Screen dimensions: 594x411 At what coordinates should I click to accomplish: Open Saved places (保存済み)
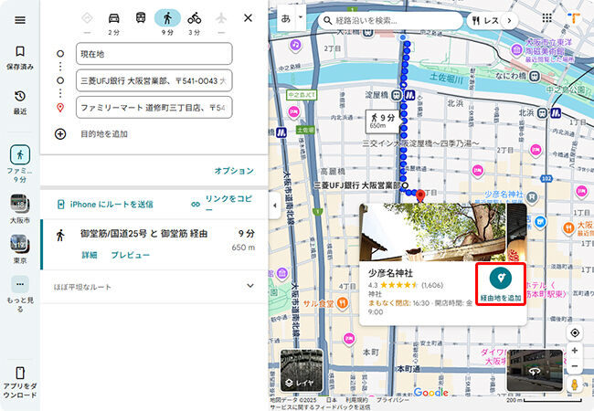pyautogui.click(x=20, y=58)
